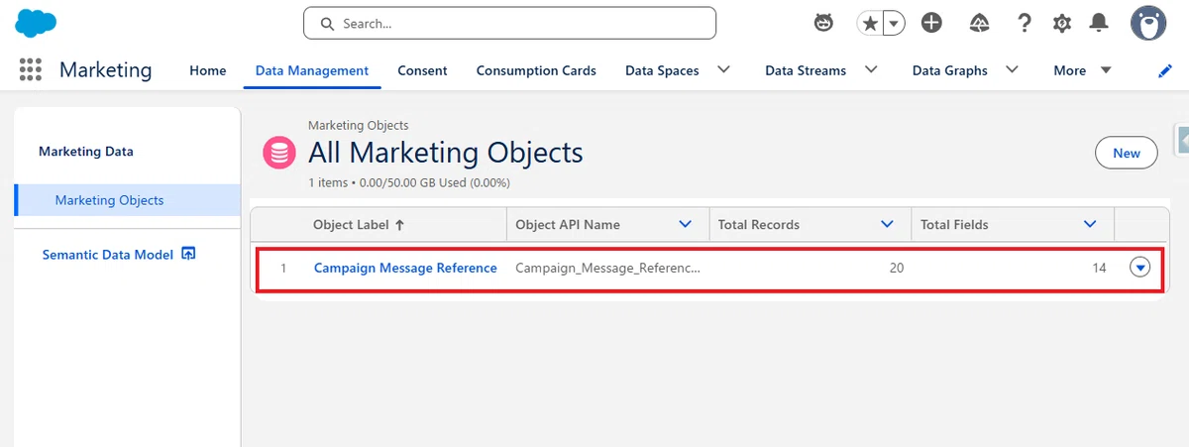This screenshot has height=447, width=1189.
Task: Select the Data Management tab
Action: pos(312,70)
